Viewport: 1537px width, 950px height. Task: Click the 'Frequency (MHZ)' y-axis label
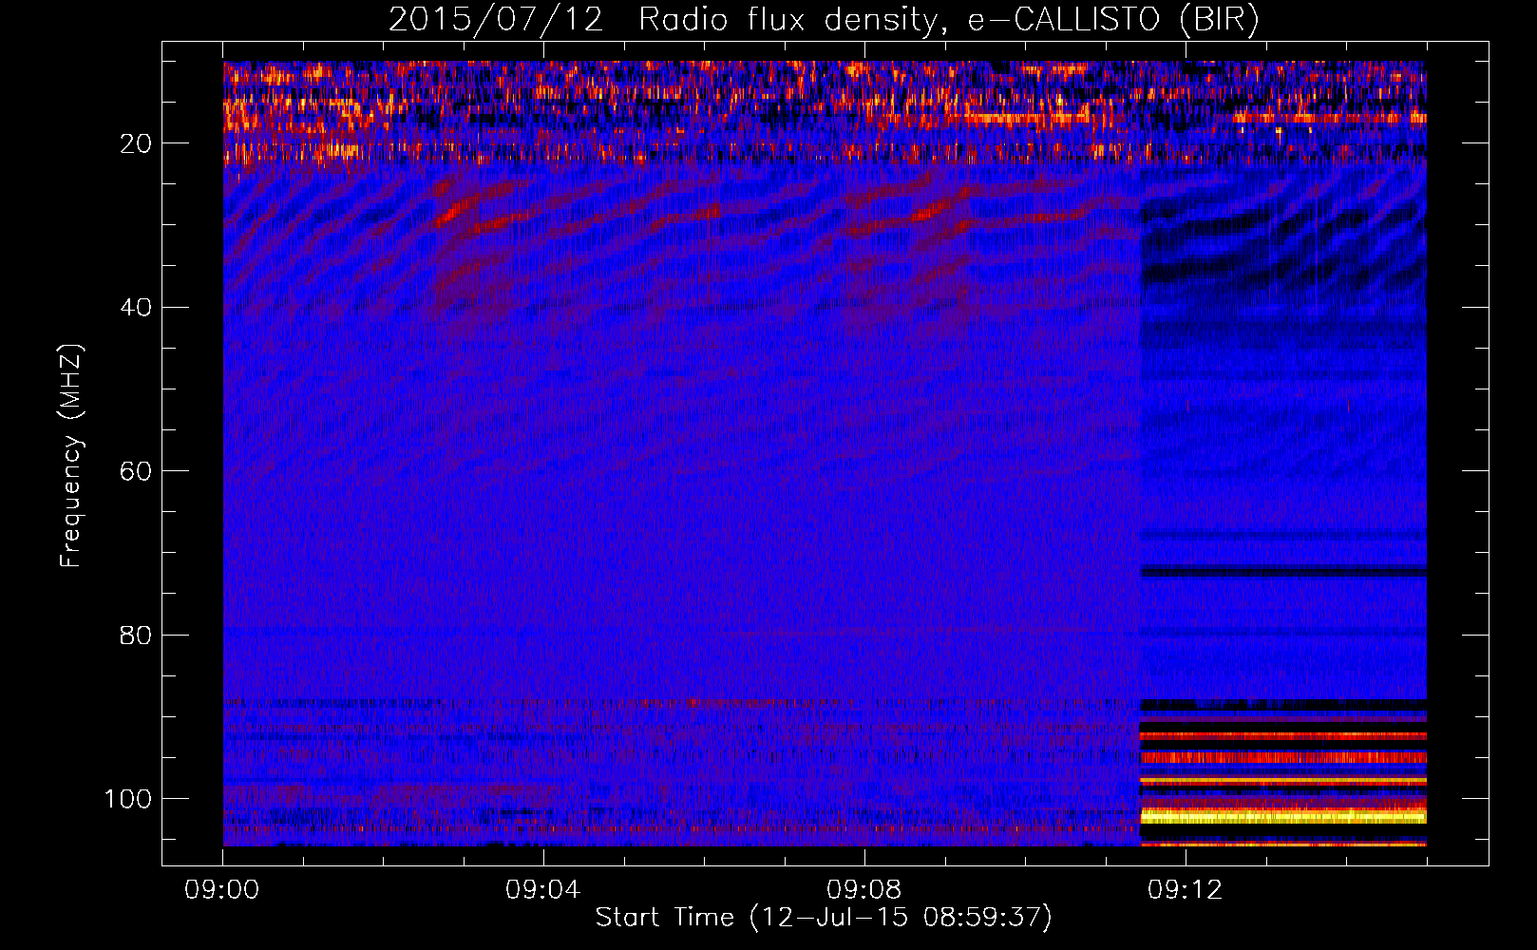click(x=71, y=456)
